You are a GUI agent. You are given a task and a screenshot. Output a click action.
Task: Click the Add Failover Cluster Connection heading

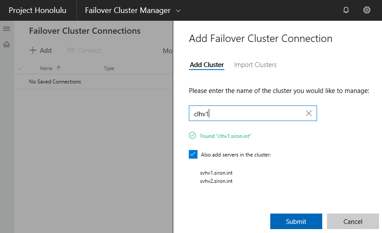261,38
